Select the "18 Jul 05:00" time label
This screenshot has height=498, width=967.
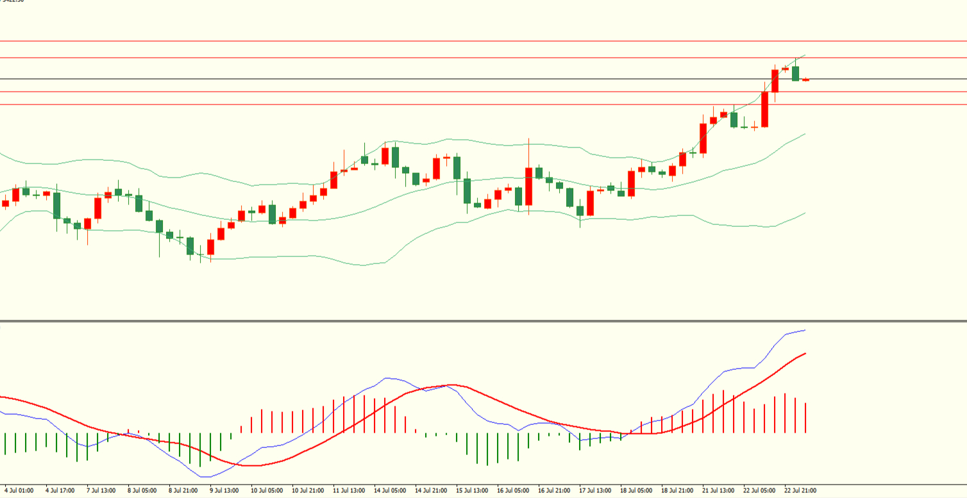coord(636,491)
